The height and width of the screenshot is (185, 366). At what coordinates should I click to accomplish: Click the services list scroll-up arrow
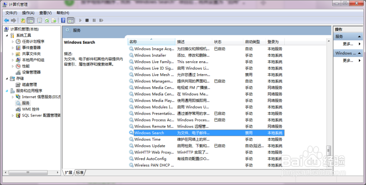pyautogui.click(x=329, y=41)
